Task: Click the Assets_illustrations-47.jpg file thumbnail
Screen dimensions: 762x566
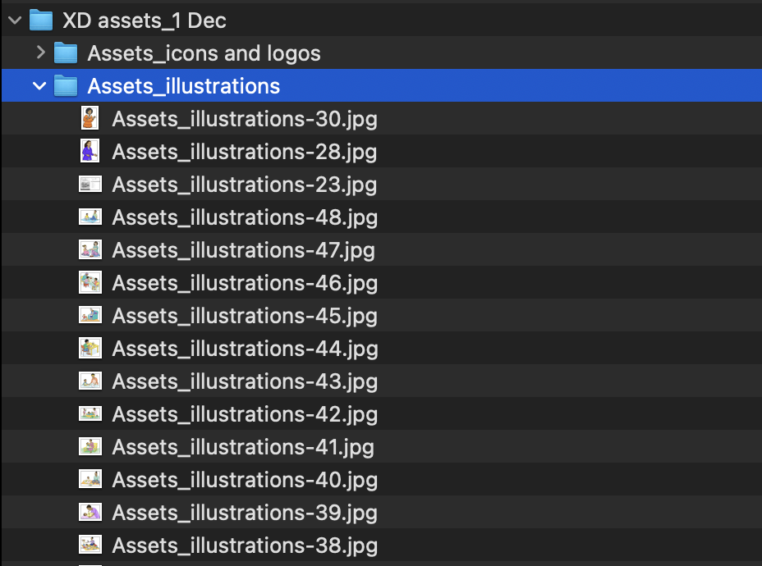Action: click(x=90, y=250)
